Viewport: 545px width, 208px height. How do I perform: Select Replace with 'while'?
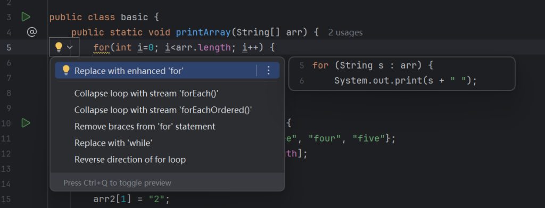click(113, 143)
